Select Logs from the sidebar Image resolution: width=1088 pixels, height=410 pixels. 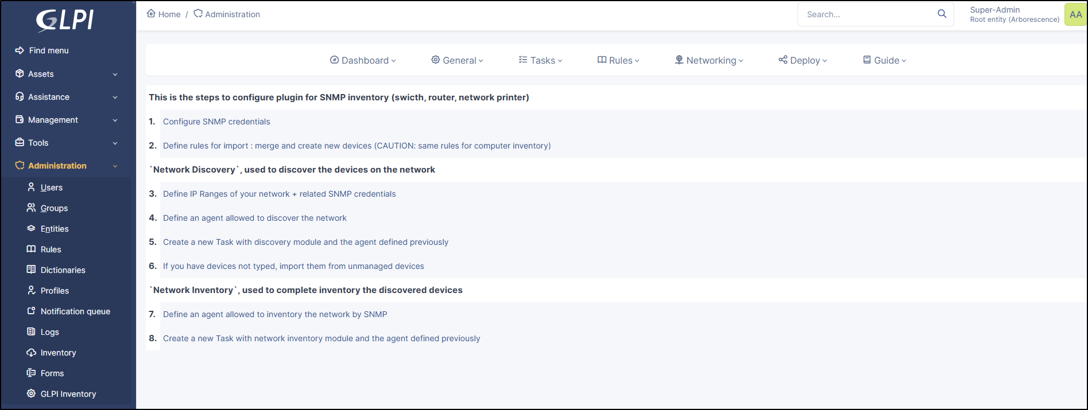[x=49, y=332]
